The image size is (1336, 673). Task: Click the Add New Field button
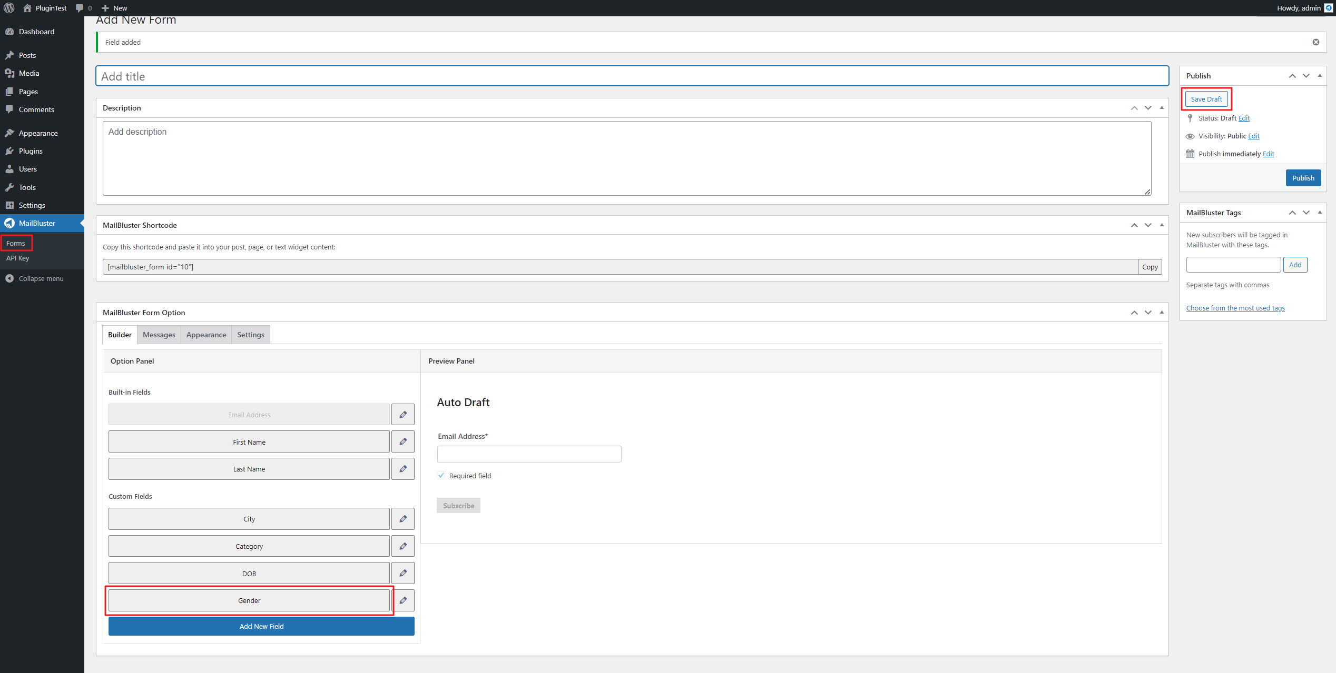(261, 626)
